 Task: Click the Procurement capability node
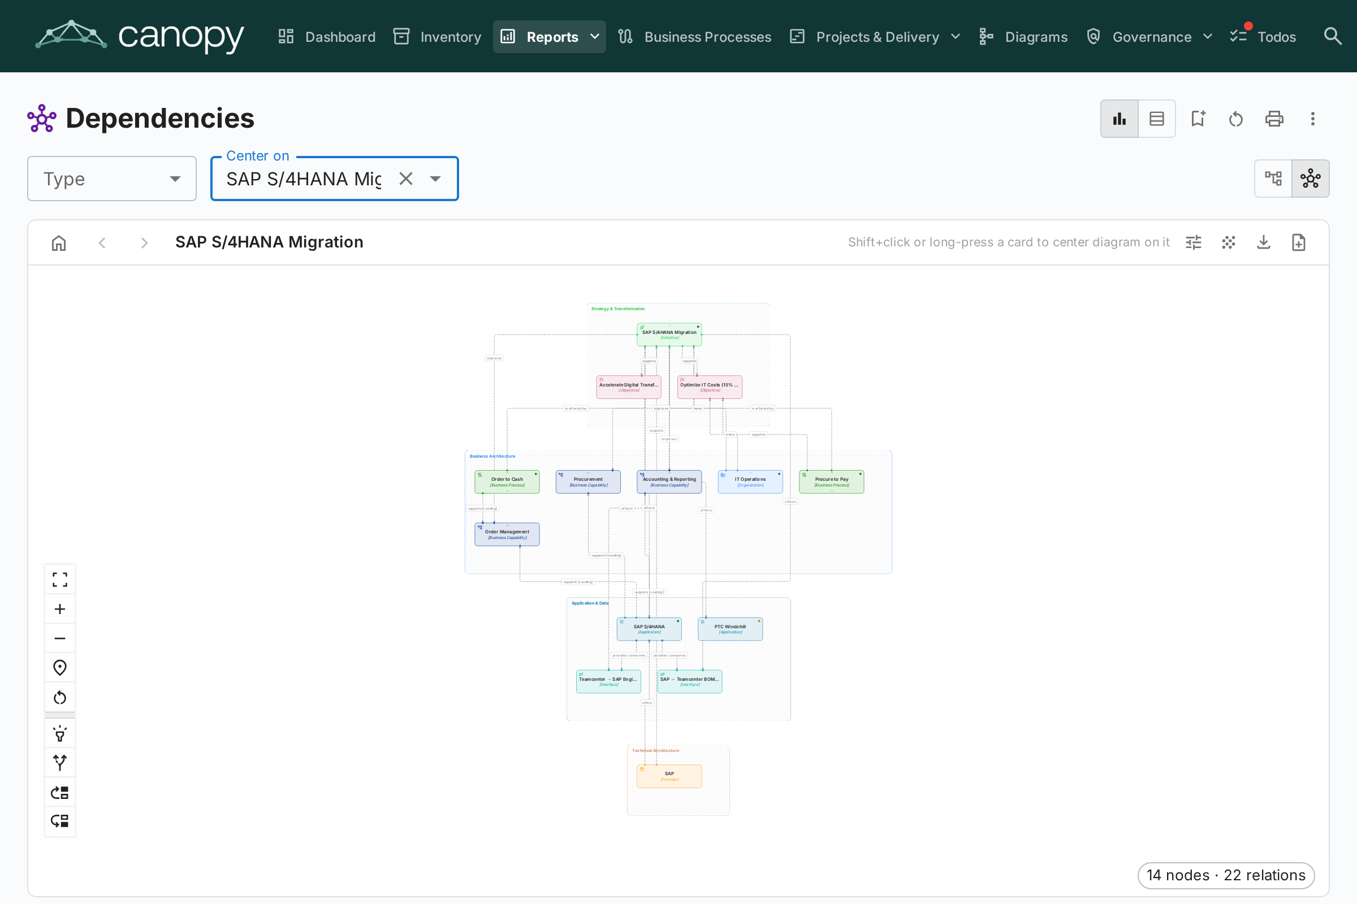pyautogui.click(x=588, y=481)
